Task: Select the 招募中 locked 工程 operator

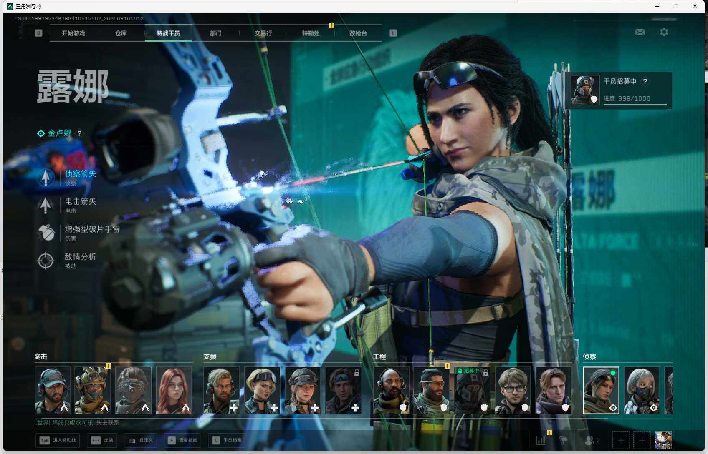Action: (472, 390)
